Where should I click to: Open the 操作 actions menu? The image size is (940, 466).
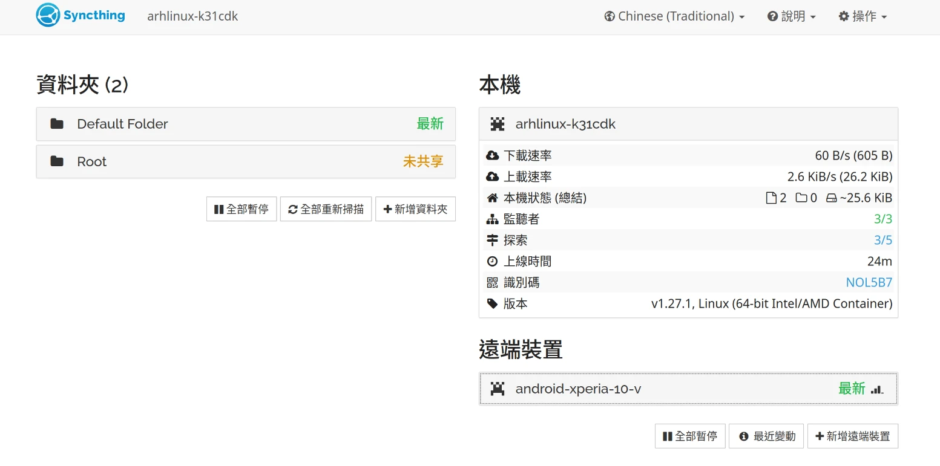[863, 16]
